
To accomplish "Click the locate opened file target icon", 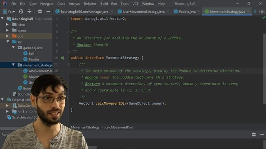I will [21, 11].
